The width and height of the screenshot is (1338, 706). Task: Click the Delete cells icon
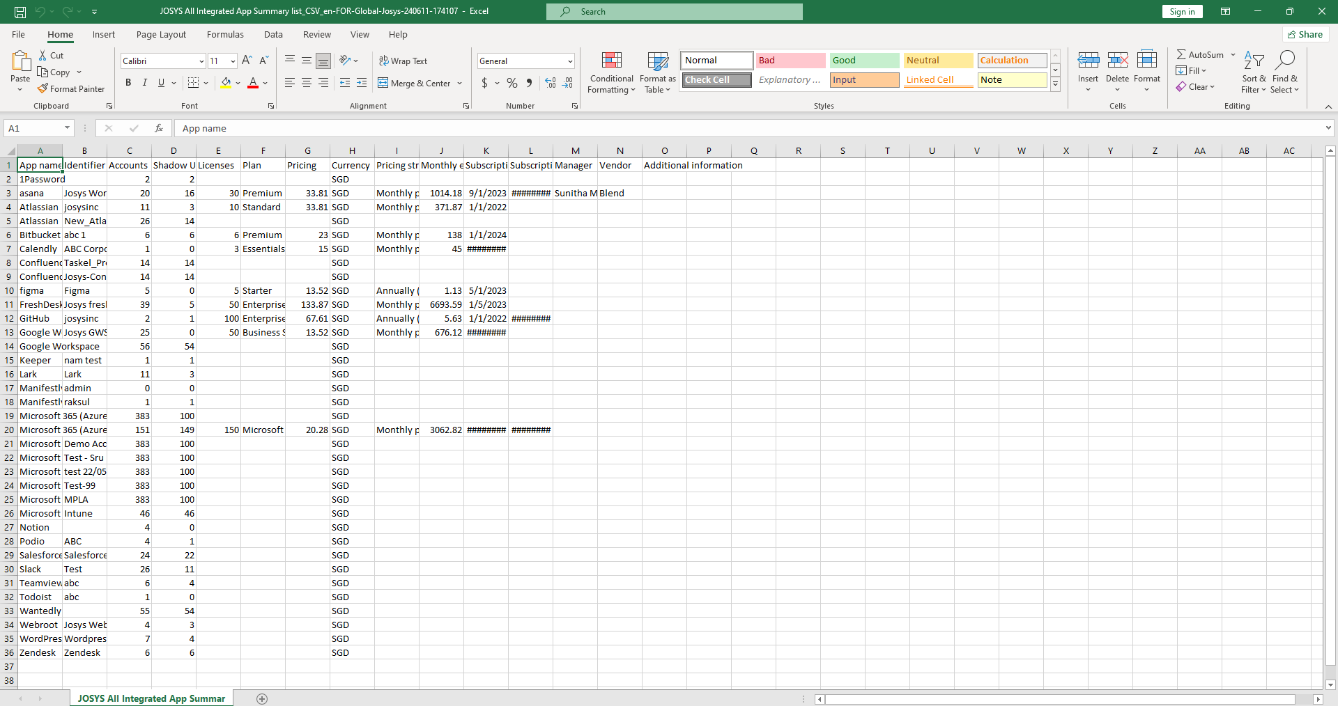click(x=1117, y=61)
